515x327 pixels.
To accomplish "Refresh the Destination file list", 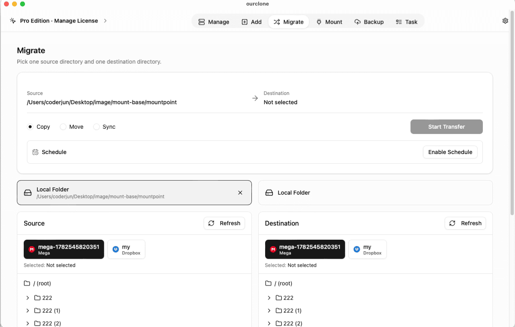I will click(x=465, y=223).
